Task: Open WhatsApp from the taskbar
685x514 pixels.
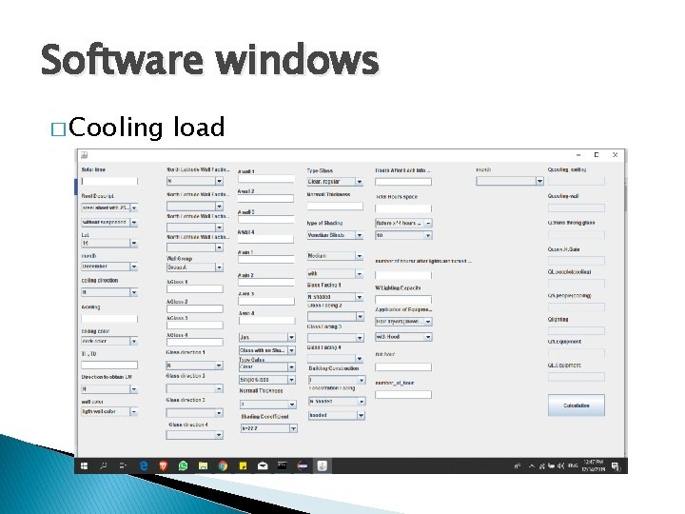Action: 183,465
